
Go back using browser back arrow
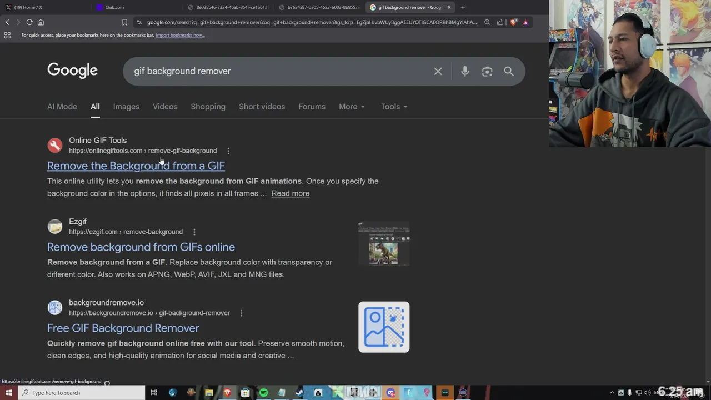[7, 22]
